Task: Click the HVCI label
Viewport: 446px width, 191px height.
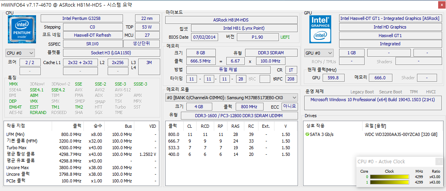Action: point(431,92)
